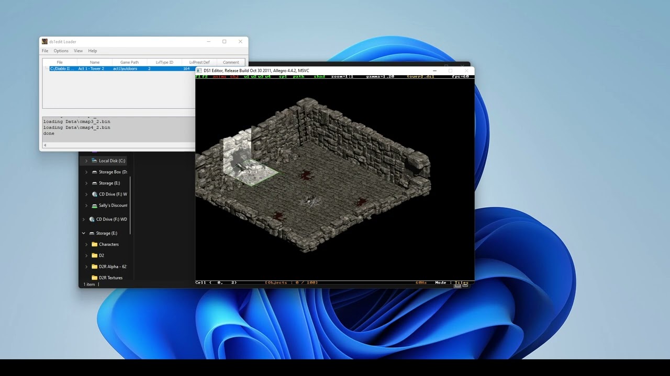This screenshot has width=670, height=376.
Task: Toggle the obj layer indicator in DS1 Editor
Action: tap(234, 77)
